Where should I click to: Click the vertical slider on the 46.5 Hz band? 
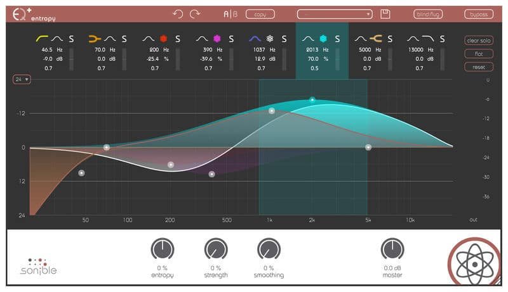point(71,59)
